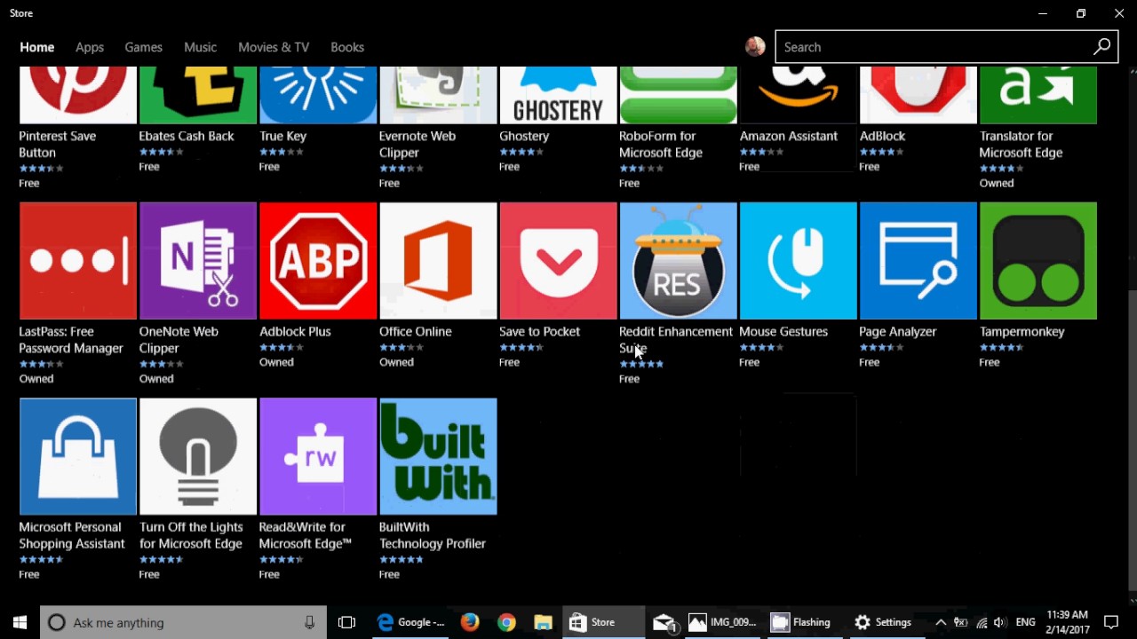Go to the Home tab

pos(37,47)
